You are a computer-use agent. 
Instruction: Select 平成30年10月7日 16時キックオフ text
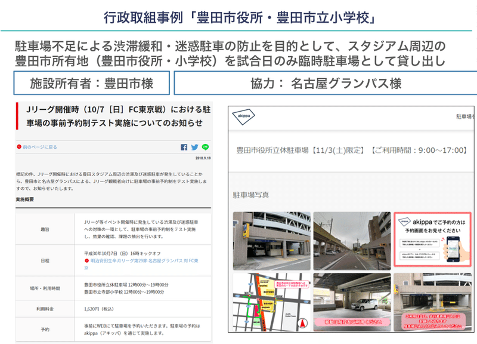122,253
